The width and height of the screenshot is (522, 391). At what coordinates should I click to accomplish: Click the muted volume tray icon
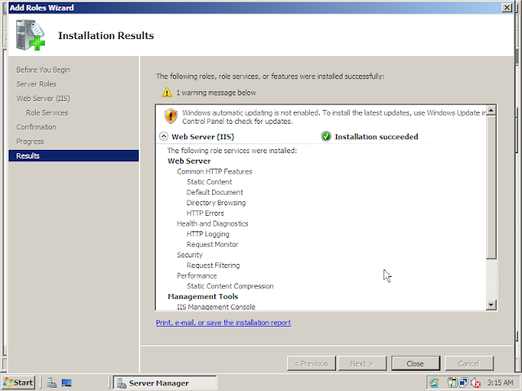(476, 383)
